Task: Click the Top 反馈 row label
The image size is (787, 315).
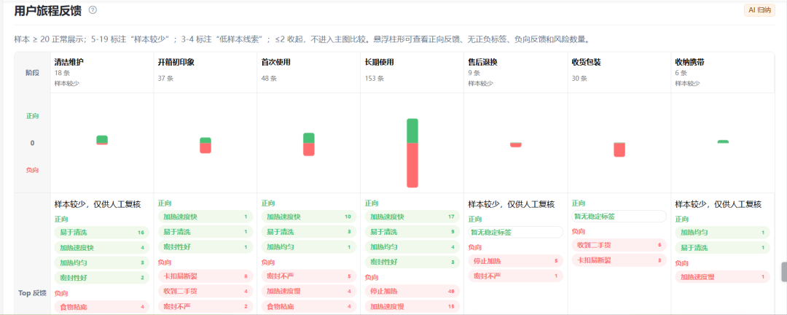Action: click(x=33, y=293)
